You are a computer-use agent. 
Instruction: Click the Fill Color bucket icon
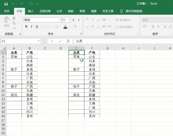click(x=57, y=27)
